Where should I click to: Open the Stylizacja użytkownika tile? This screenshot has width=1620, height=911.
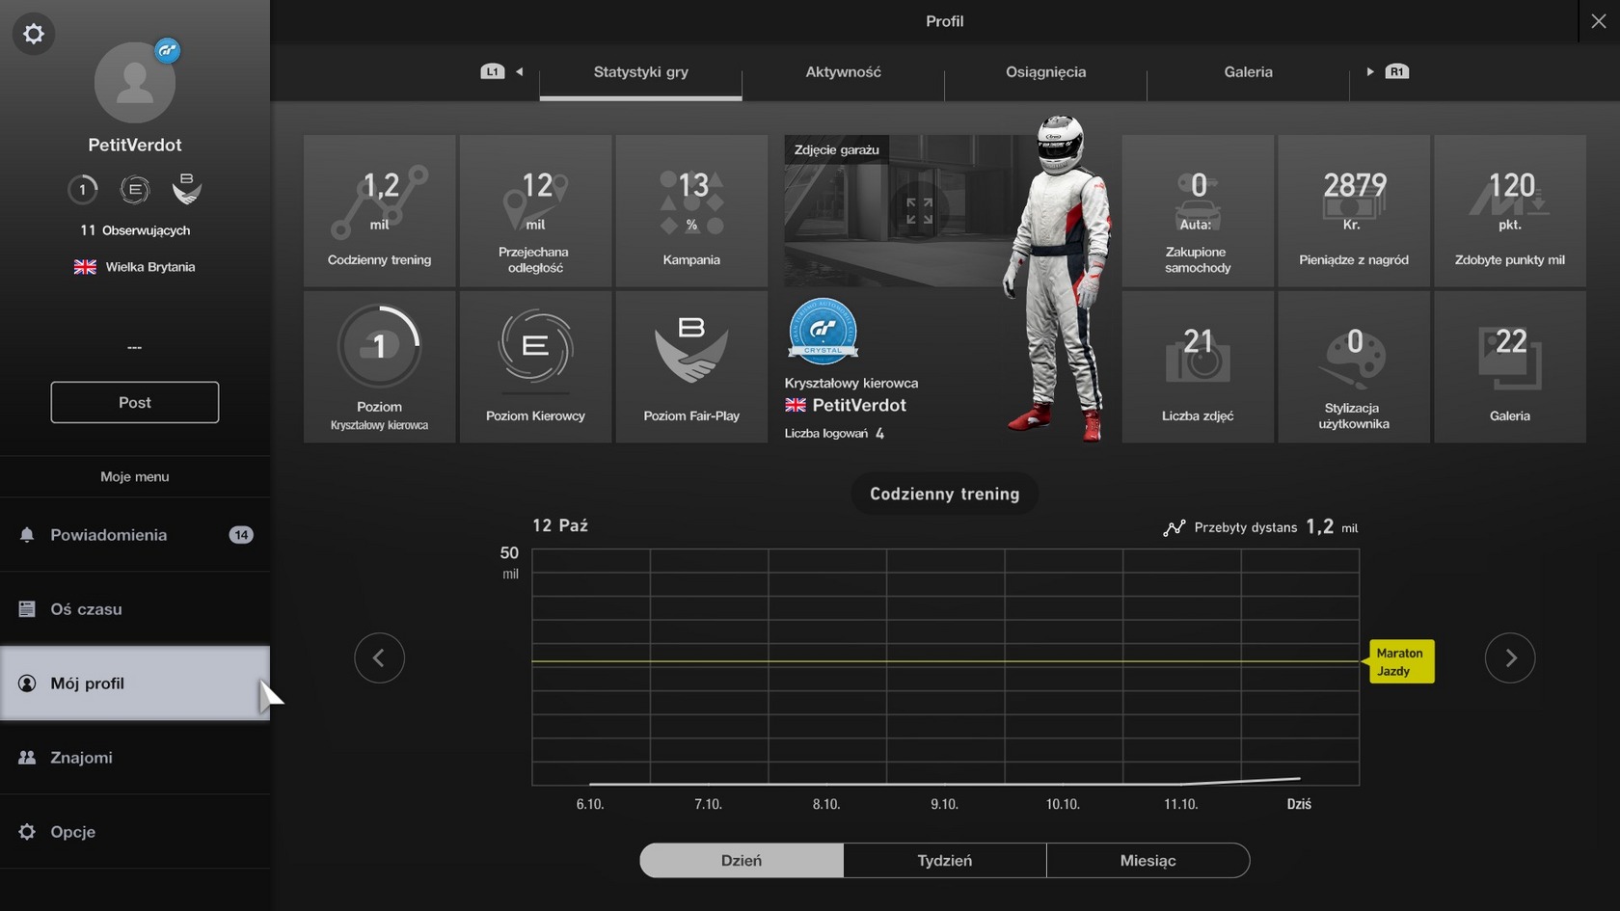pos(1354,366)
